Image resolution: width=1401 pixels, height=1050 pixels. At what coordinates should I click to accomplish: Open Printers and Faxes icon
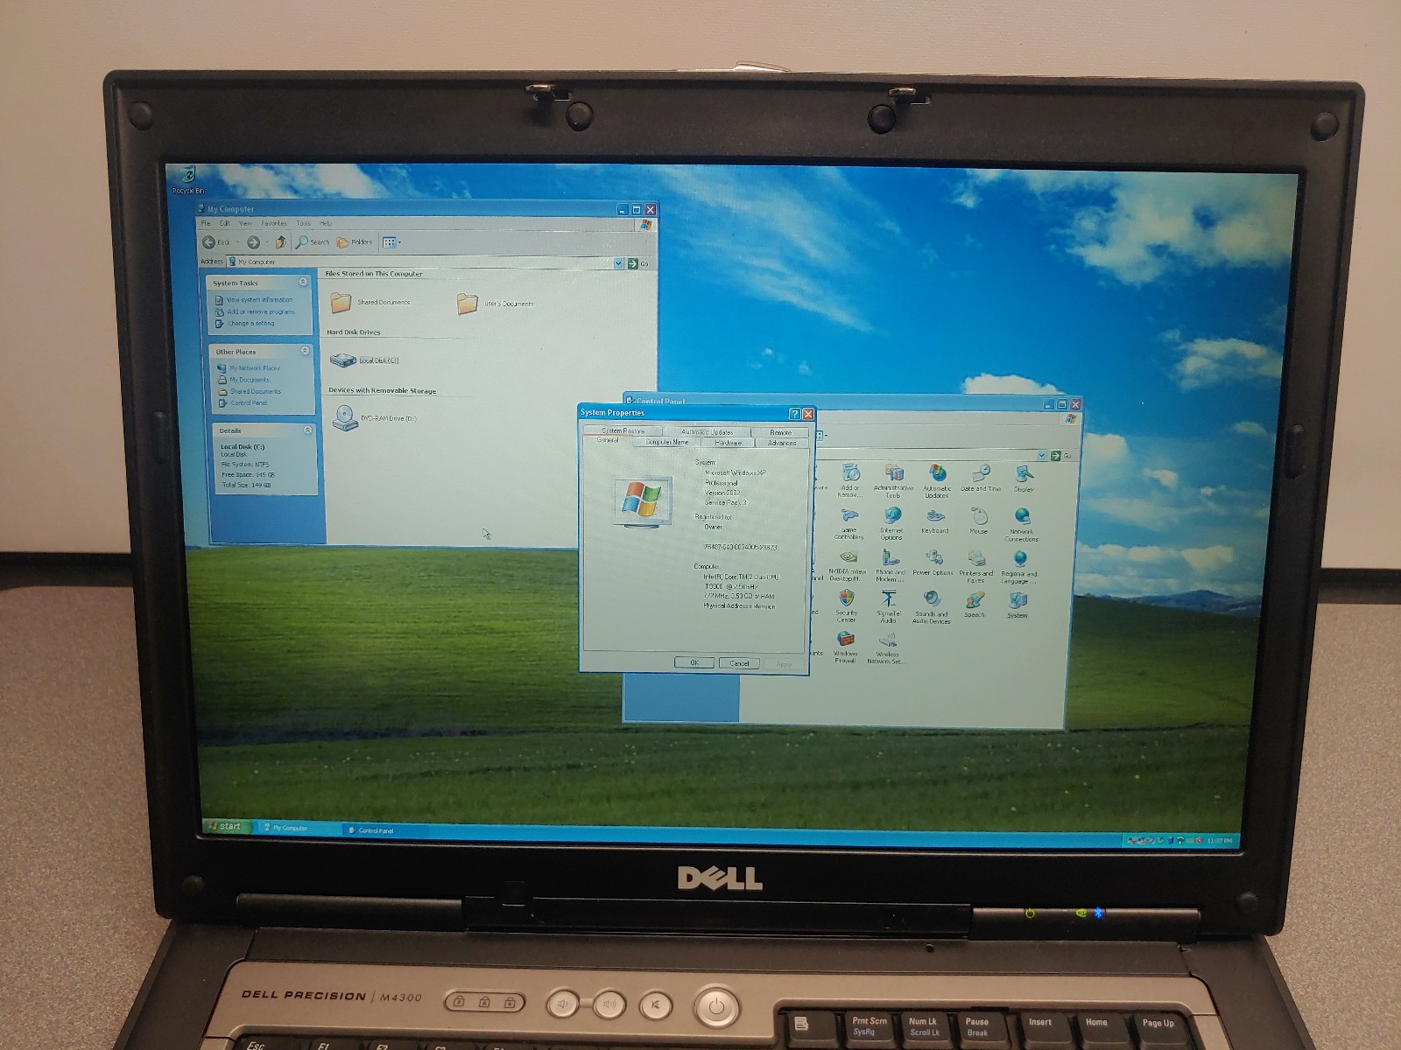pos(975,566)
